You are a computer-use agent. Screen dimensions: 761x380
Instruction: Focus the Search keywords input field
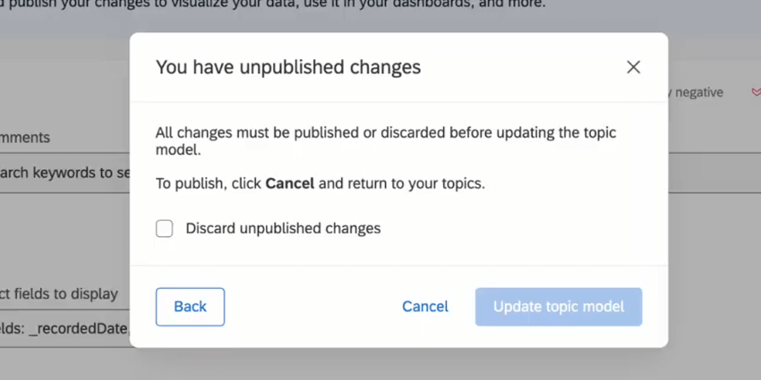64,173
